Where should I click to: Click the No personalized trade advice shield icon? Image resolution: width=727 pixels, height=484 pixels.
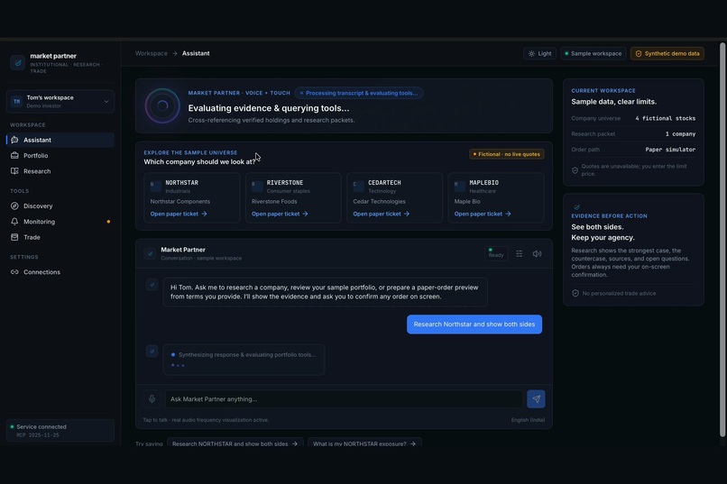(x=575, y=293)
